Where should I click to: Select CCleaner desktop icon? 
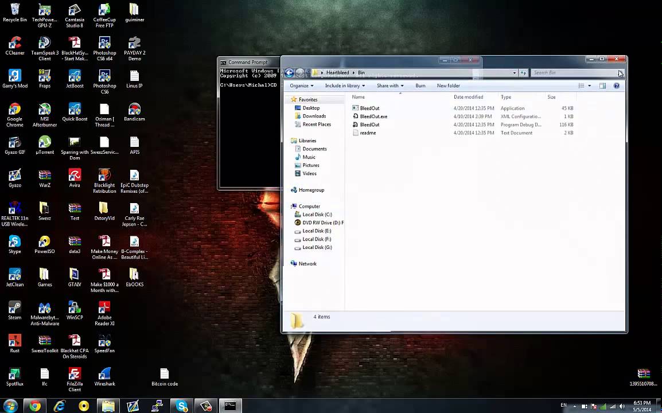15,46
